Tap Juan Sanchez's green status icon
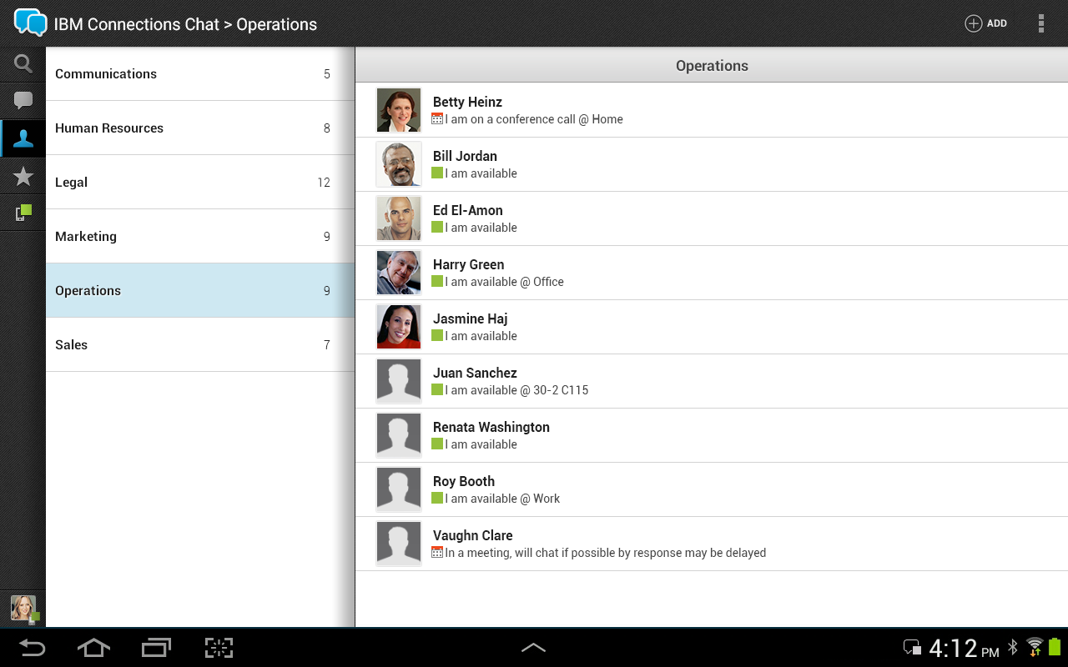Viewport: 1068px width, 667px height. [437, 390]
